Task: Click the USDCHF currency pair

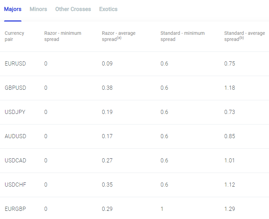Action: 15,185
